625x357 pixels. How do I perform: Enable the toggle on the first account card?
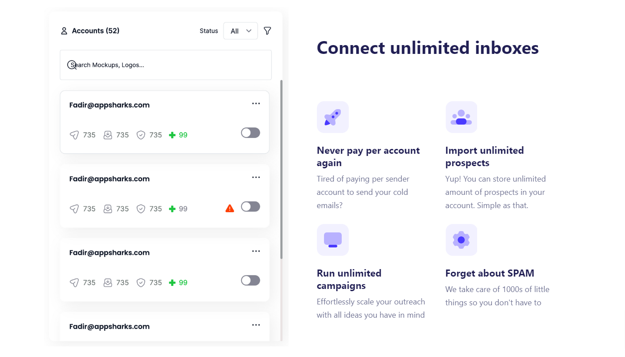tap(251, 133)
